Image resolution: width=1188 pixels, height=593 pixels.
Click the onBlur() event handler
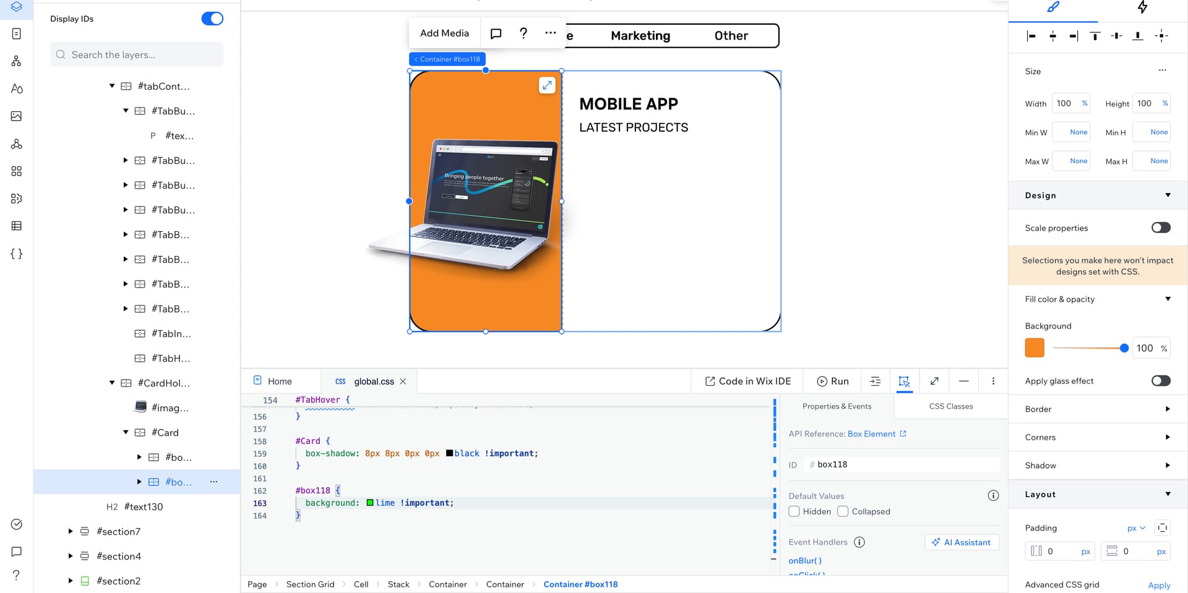click(805, 561)
